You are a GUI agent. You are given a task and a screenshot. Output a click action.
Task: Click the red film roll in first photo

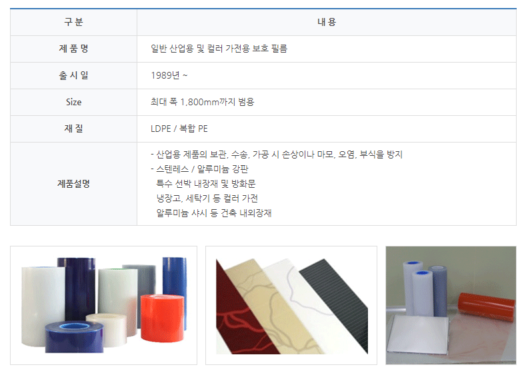click(x=163, y=318)
